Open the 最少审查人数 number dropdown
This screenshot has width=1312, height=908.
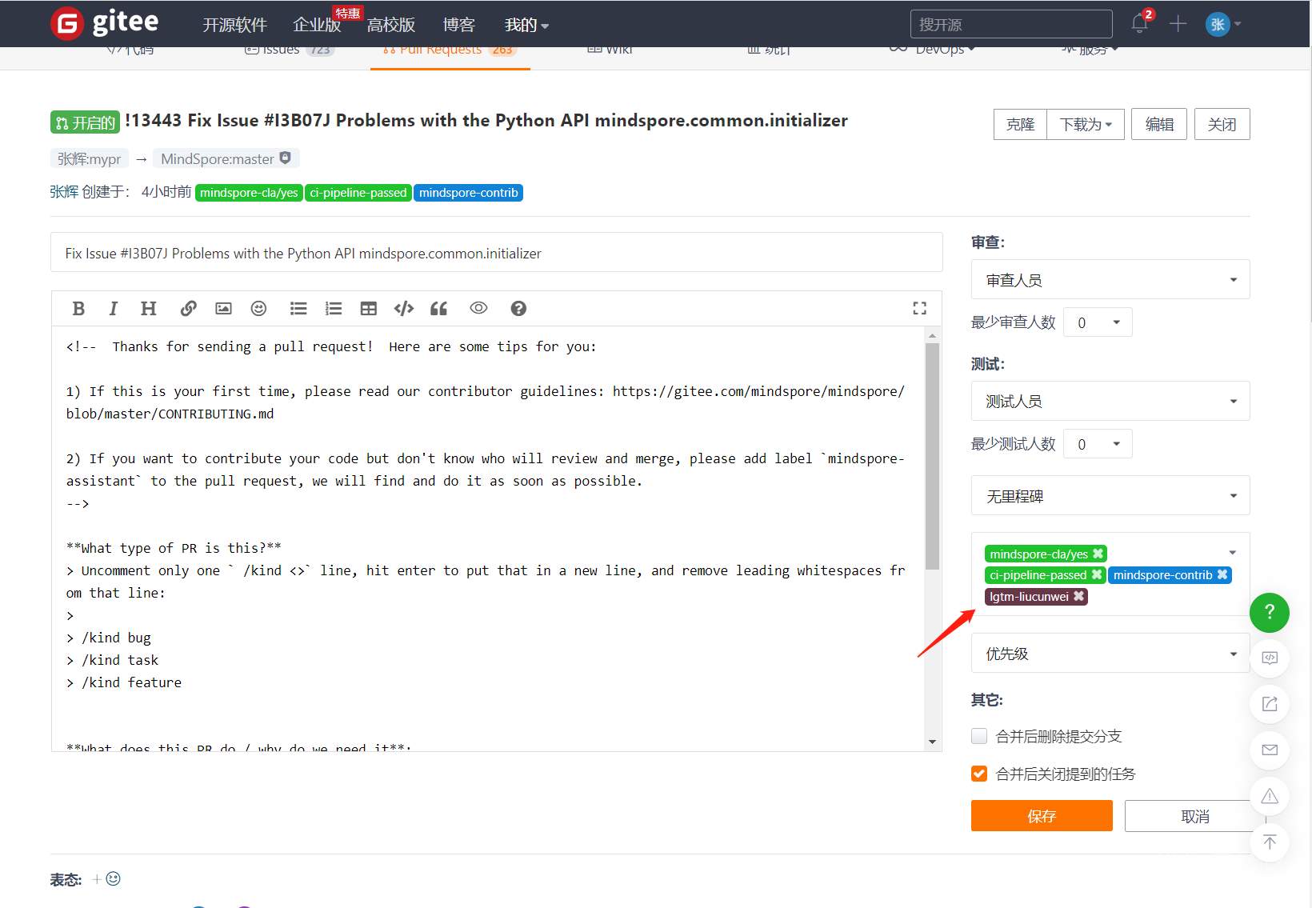pos(1098,322)
